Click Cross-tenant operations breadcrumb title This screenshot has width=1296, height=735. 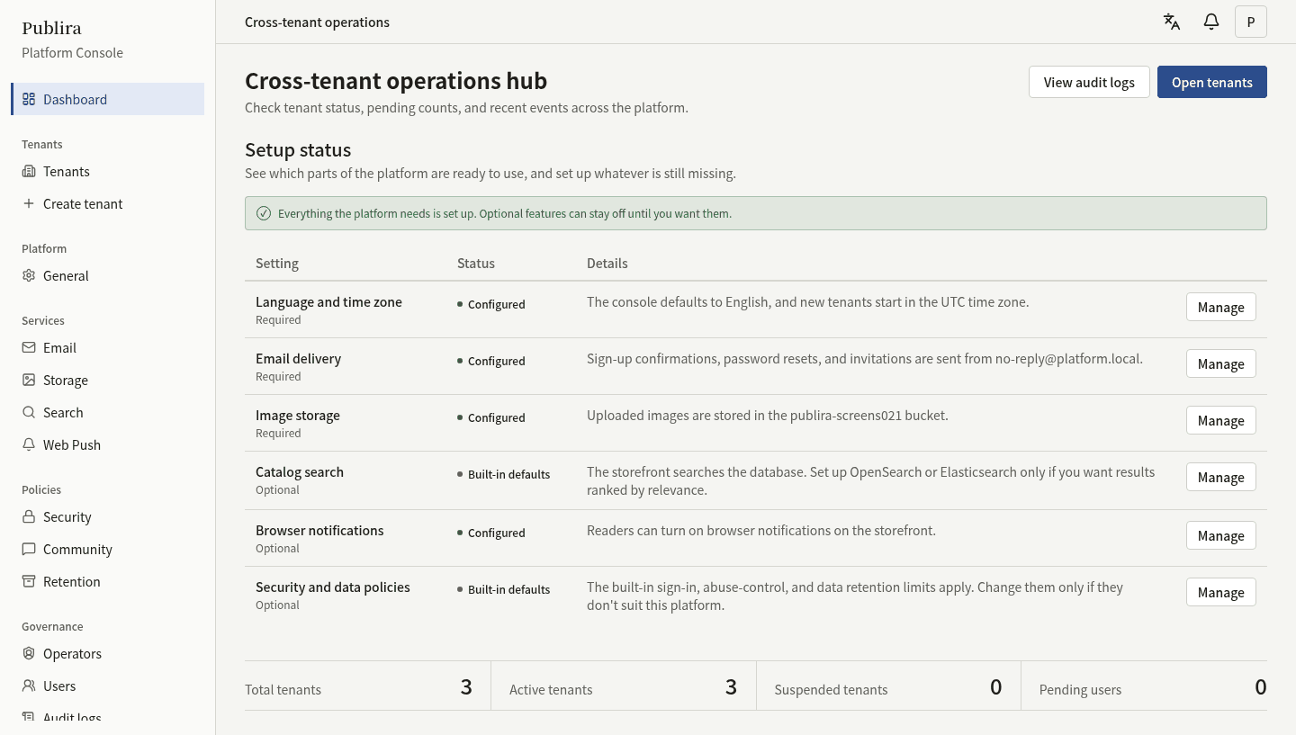(x=317, y=22)
